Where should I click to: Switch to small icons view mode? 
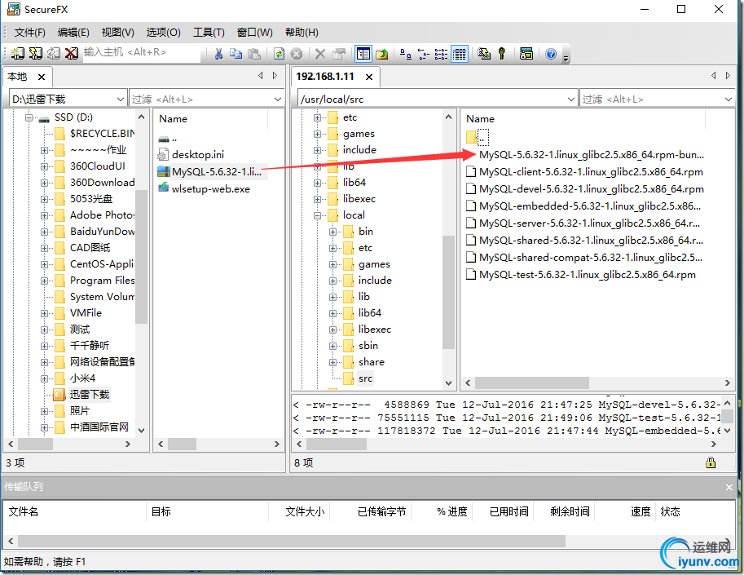(423, 54)
